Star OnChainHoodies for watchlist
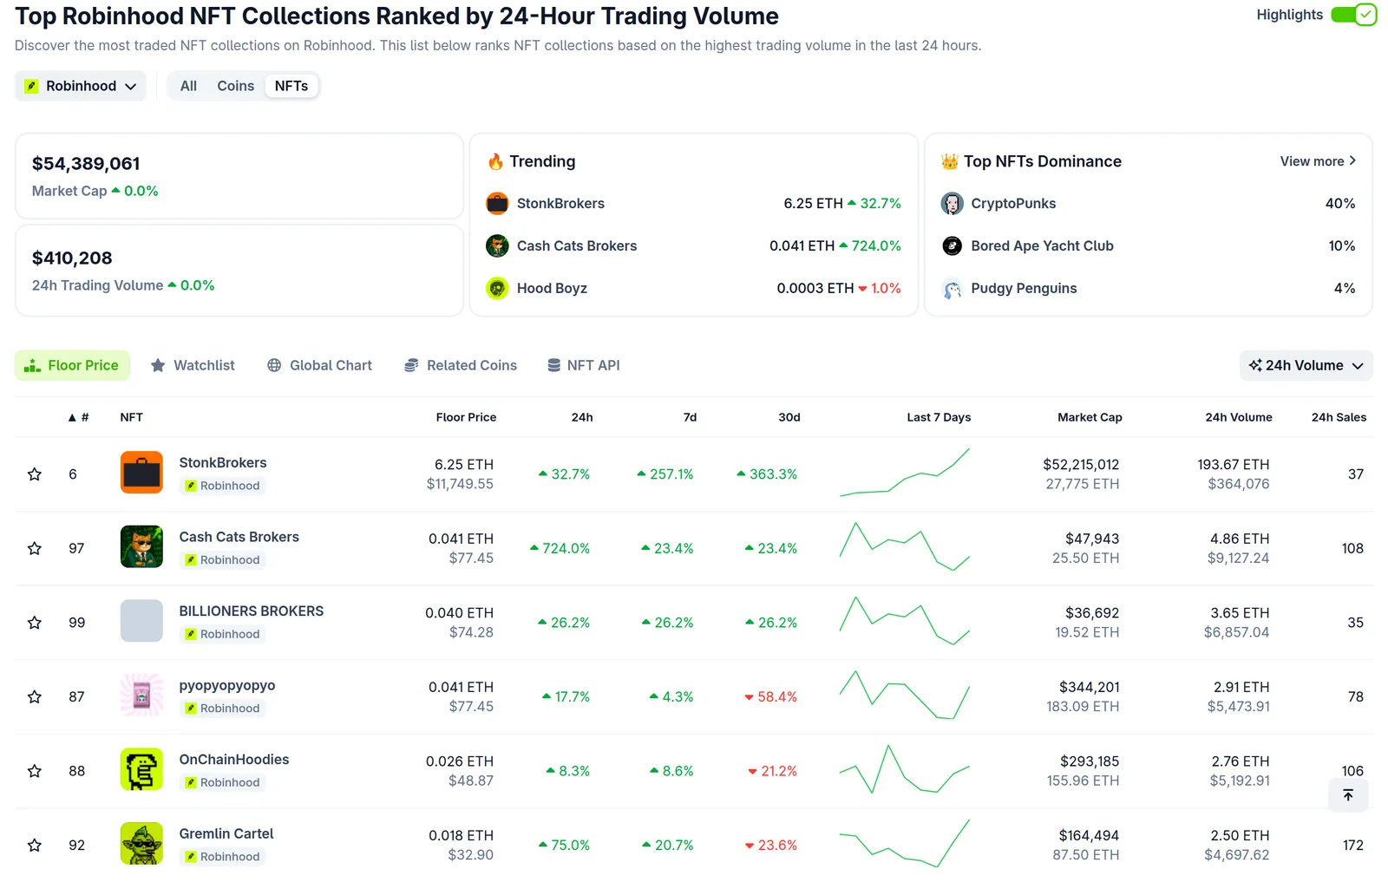Viewport: 1388px width, 882px height. (35, 771)
